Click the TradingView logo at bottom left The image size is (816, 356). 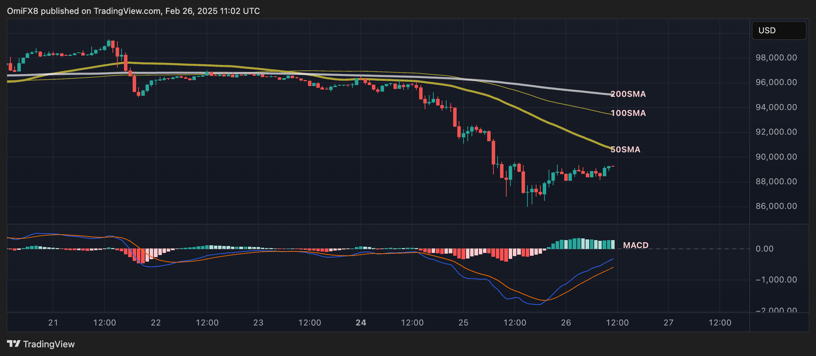coord(41,344)
